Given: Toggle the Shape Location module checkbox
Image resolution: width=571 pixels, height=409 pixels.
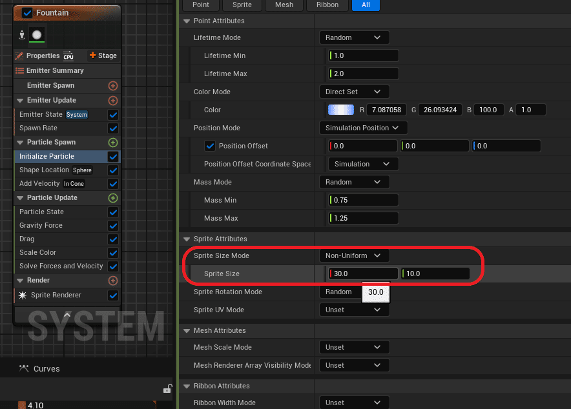Looking at the screenshot, I should (x=113, y=170).
